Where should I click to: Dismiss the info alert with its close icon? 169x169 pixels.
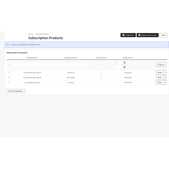tap(166, 45)
